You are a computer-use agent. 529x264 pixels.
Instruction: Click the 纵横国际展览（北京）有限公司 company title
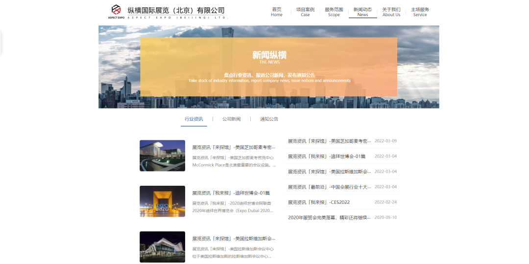pos(176,10)
